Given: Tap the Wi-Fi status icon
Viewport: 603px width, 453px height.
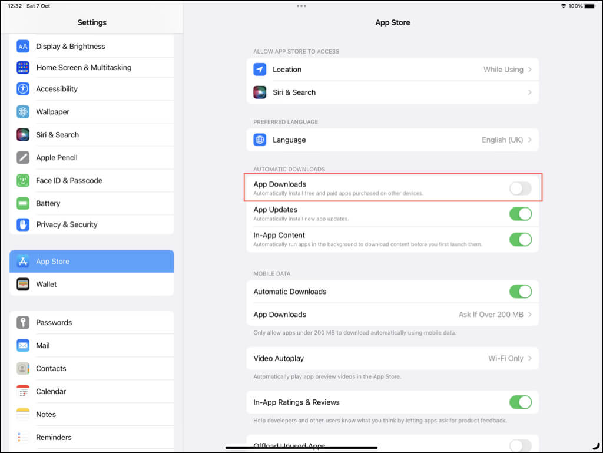Looking at the screenshot, I should (564, 6).
